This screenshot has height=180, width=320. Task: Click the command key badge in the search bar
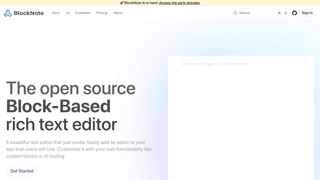point(279,13)
